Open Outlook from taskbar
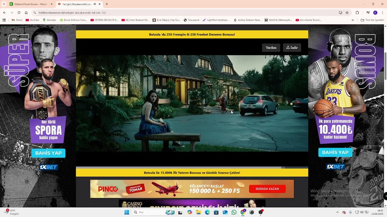 coord(225,212)
